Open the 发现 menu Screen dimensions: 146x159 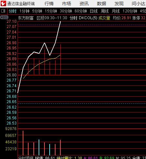(119, 4)
